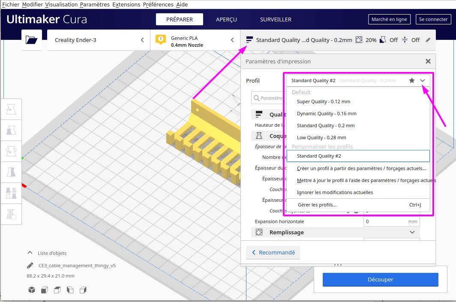456x302 pixels.
Task: Close the Paramètres d'impression panel
Action: click(x=428, y=61)
